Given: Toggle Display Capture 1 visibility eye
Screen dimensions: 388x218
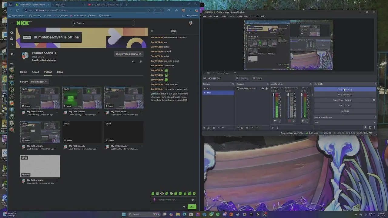Looking at the screenshot, I should click(x=263, y=88).
